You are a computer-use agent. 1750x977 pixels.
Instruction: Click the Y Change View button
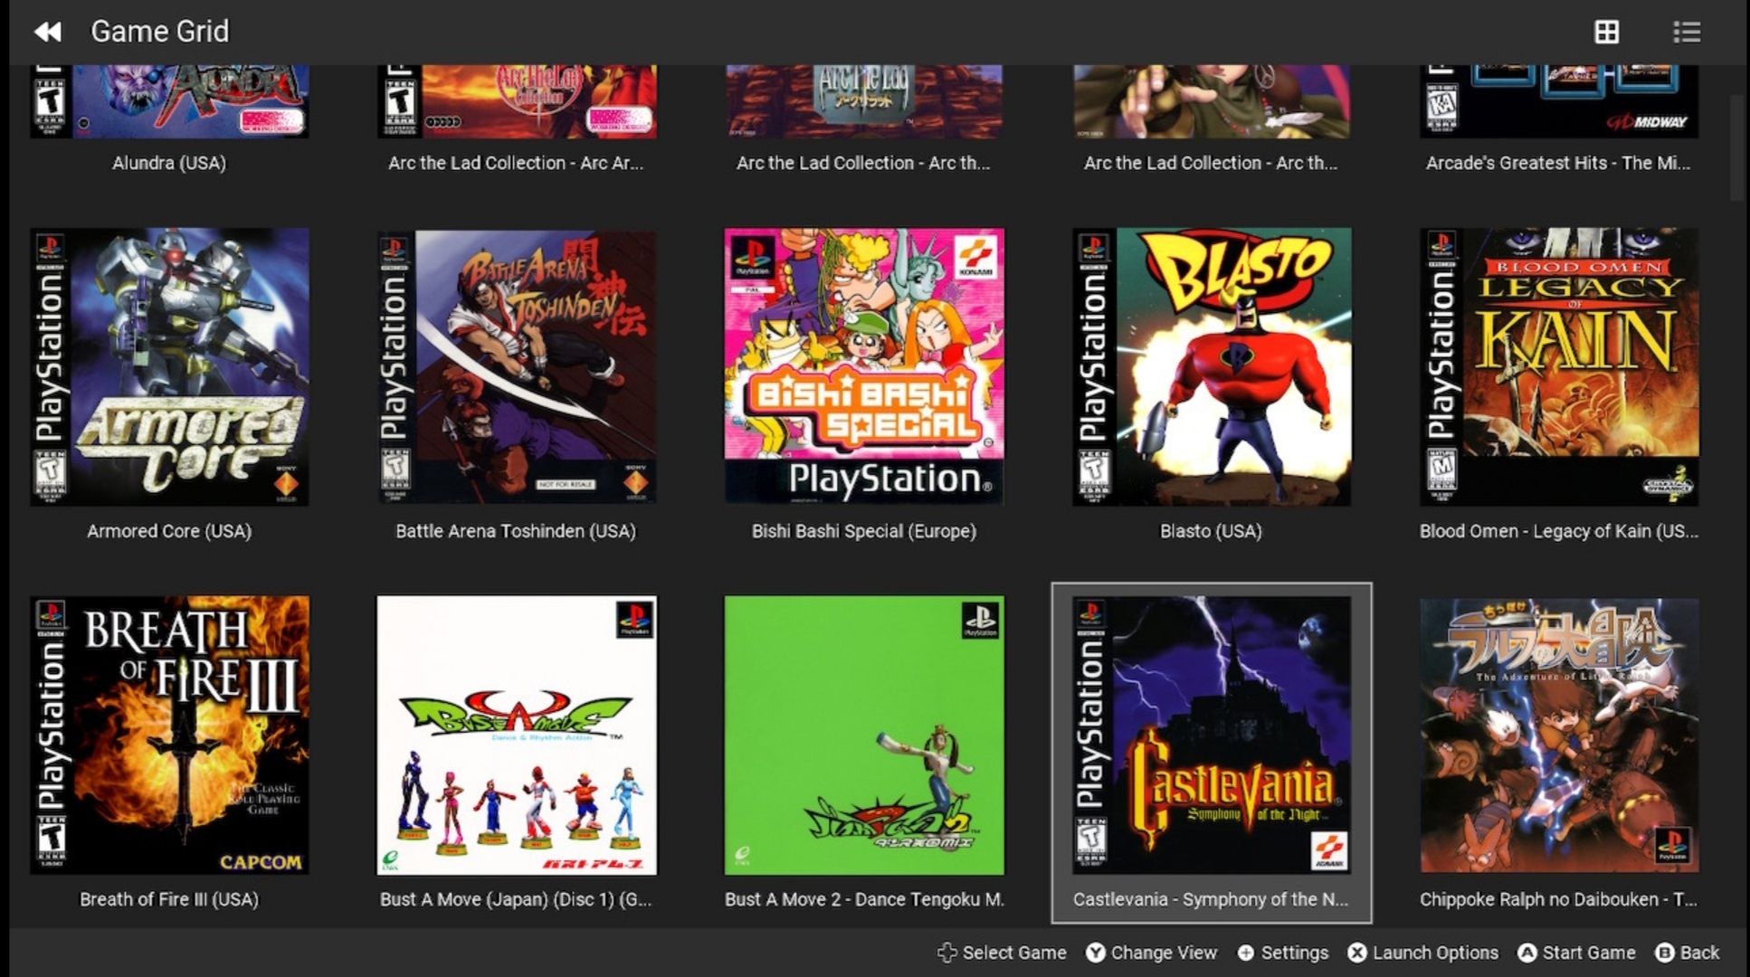pos(1151,953)
